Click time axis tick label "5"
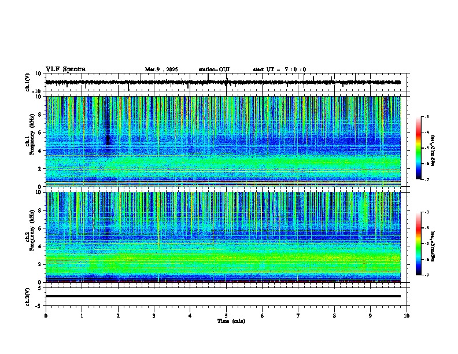 tap(226, 316)
